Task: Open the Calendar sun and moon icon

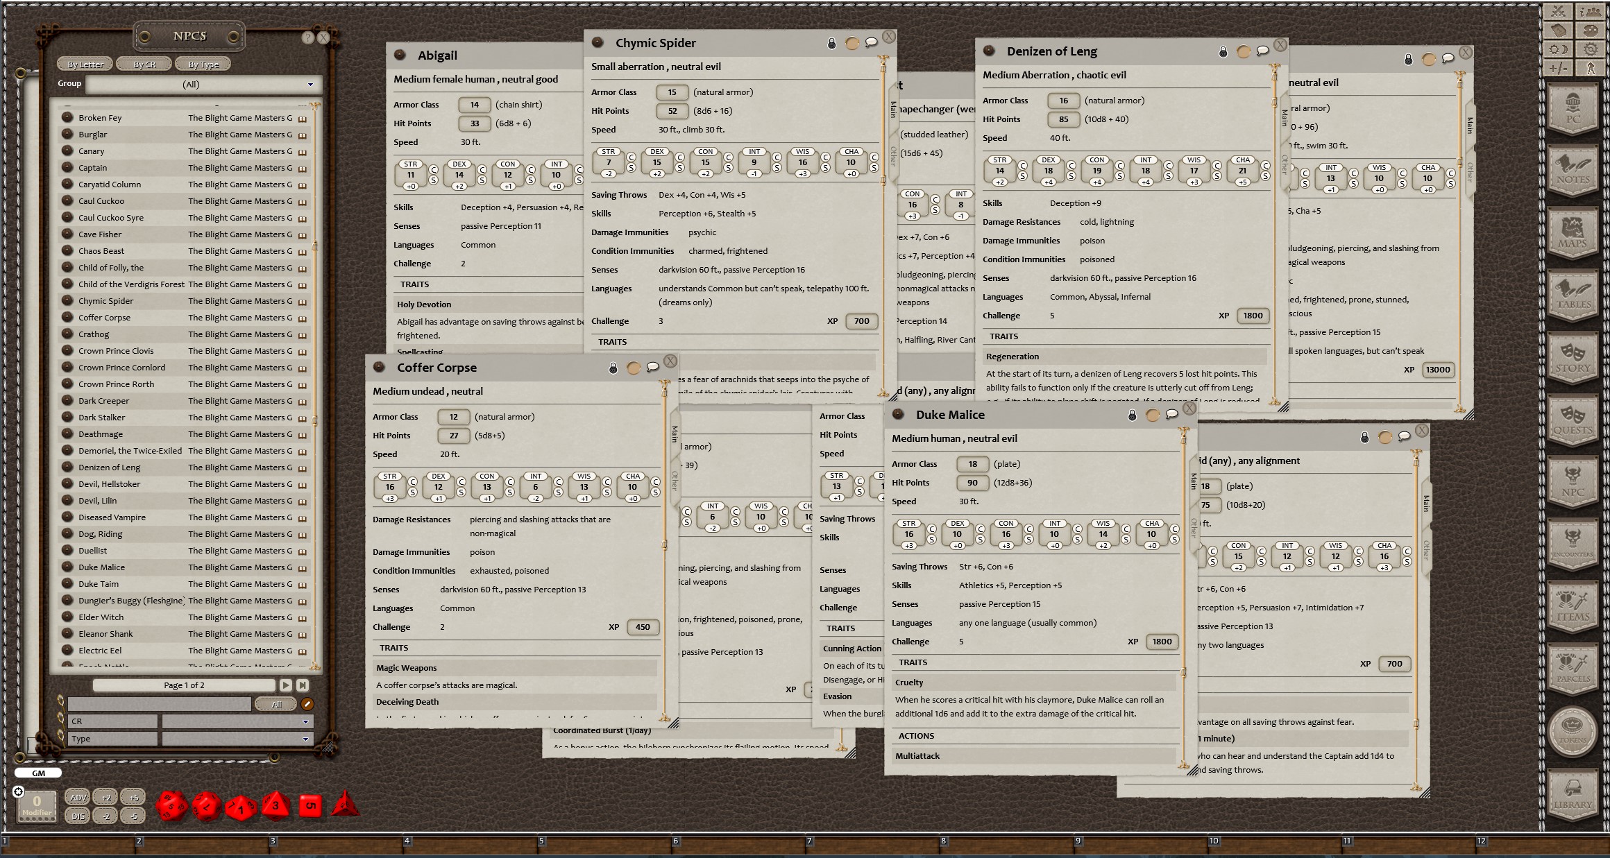Action: tap(1558, 49)
